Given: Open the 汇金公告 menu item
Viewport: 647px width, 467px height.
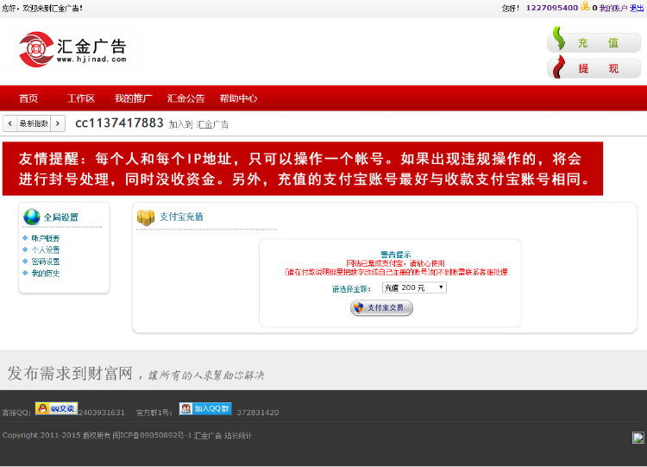Looking at the screenshot, I should click(185, 98).
